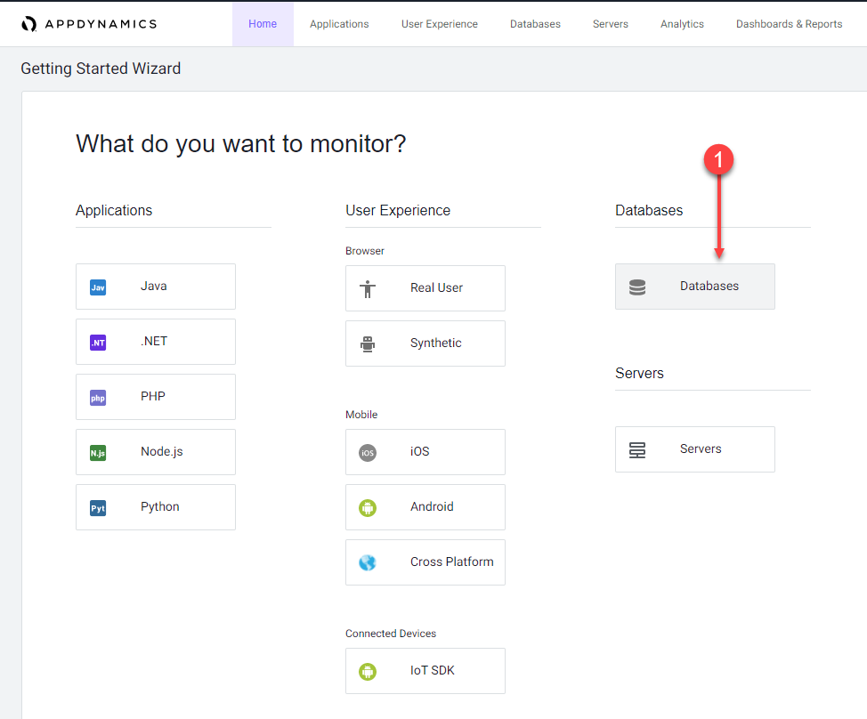Select Cross Platform mobile monitoring
Image resolution: width=867 pixels, height=719 pixels.
coord(425,562)
